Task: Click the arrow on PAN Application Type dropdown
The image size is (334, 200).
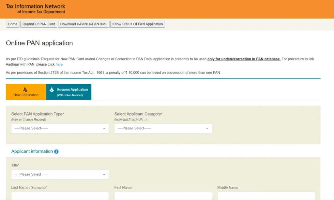Action: (x=104, y=128)
